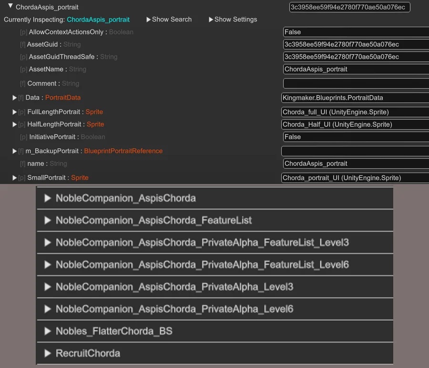This screenshot has width=429, height=368.
Task: Click the orange BlueprintPortraitReference type text
Action: click(123, 151)
